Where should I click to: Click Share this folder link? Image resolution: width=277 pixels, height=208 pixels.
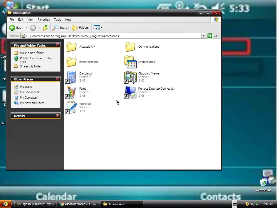point(31,66)
